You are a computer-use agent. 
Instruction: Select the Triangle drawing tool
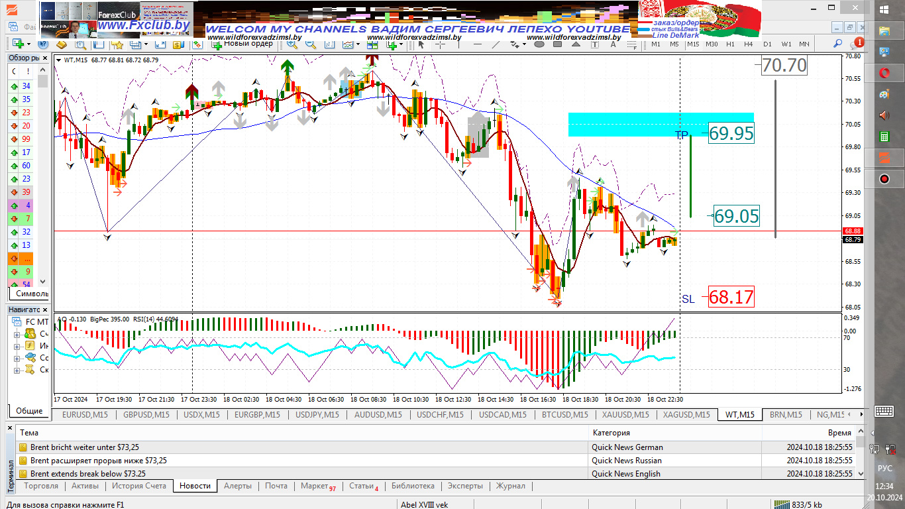(576, 44)
